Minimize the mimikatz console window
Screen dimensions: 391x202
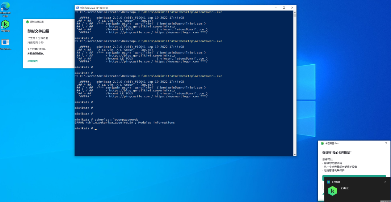click(x=276, y=8)
